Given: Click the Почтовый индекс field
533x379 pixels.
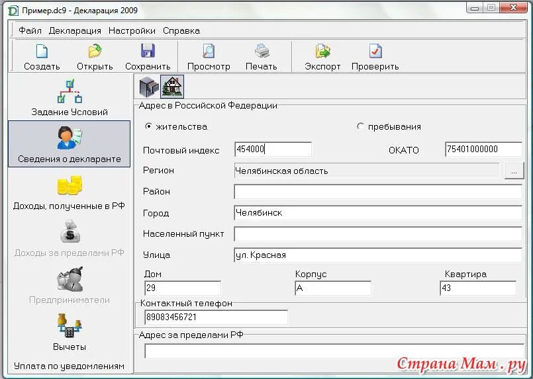Looking at the screenshot, I should [273, 149].
